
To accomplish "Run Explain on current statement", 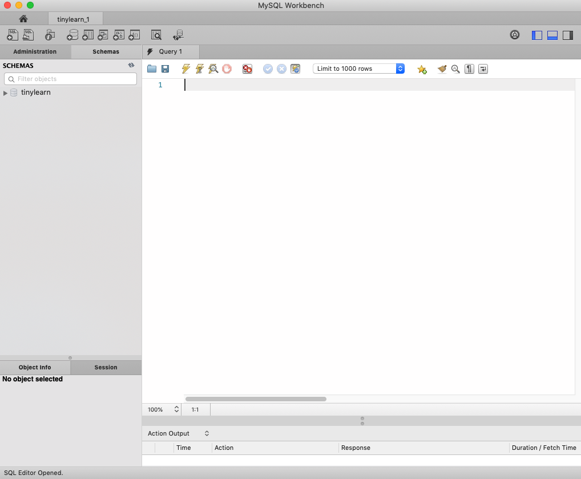I will click(213, 69).
